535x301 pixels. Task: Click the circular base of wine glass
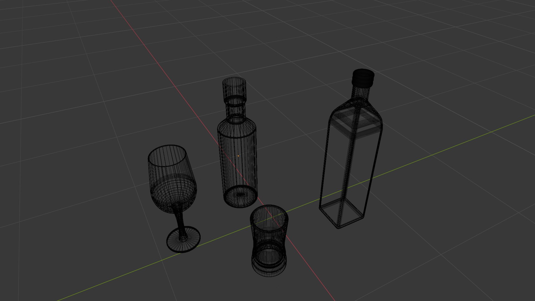tap(183, 239)
